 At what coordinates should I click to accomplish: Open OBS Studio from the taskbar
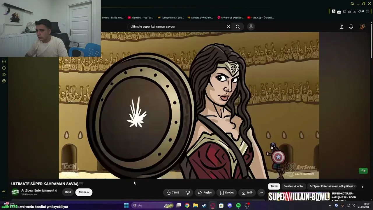tap(247, 205)
